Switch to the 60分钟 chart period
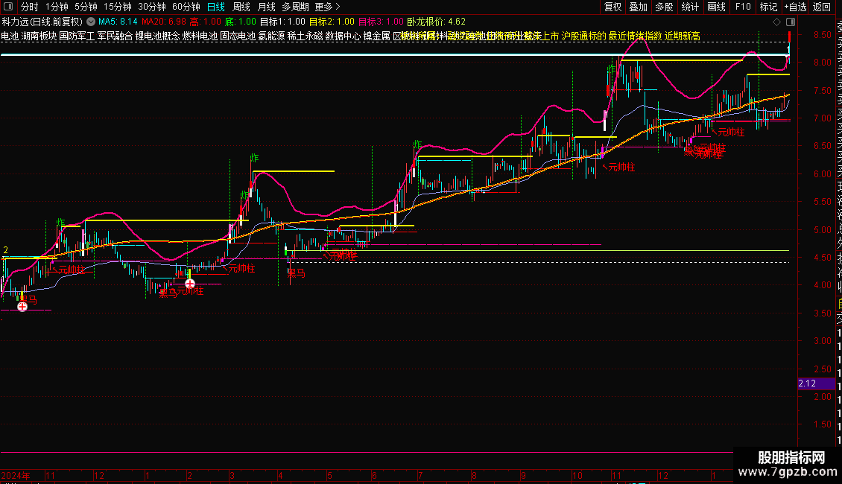The image size is (842, 484). point(186,7)
